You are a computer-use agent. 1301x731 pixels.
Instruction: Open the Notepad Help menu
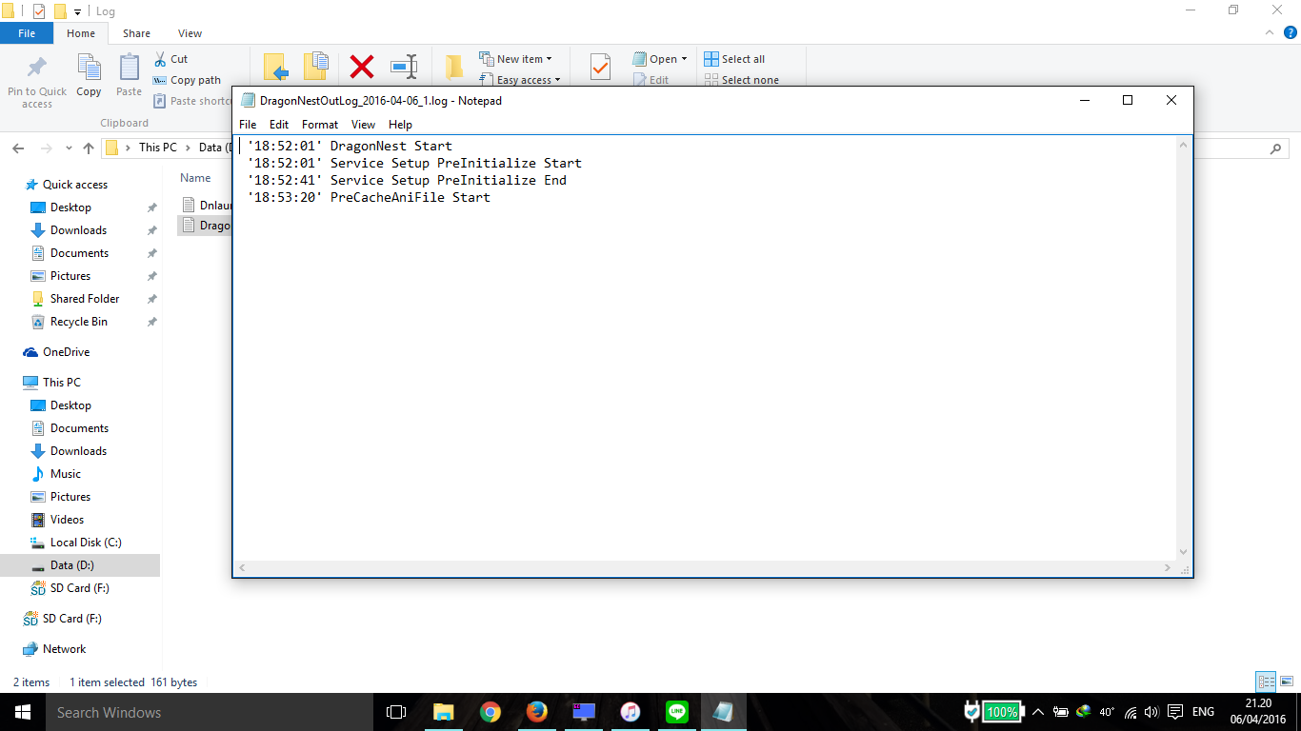[400, 125]
